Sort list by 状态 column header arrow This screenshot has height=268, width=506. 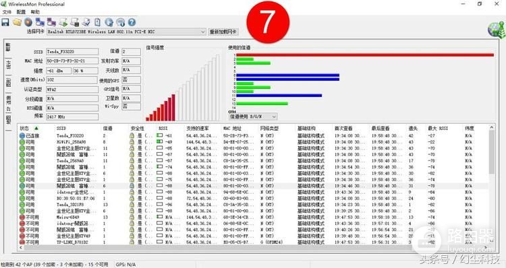tap(36, 128)
